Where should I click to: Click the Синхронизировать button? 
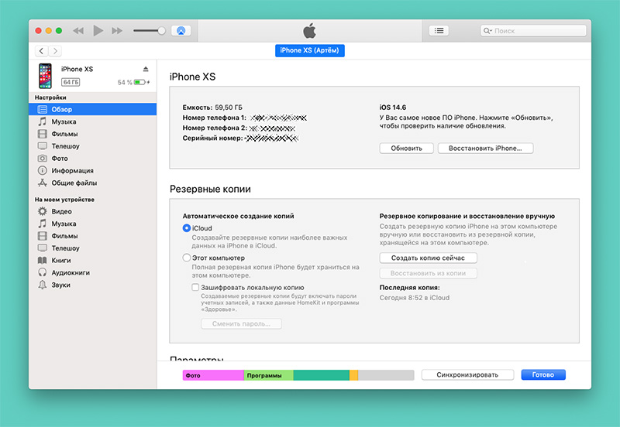coord(467,374)
